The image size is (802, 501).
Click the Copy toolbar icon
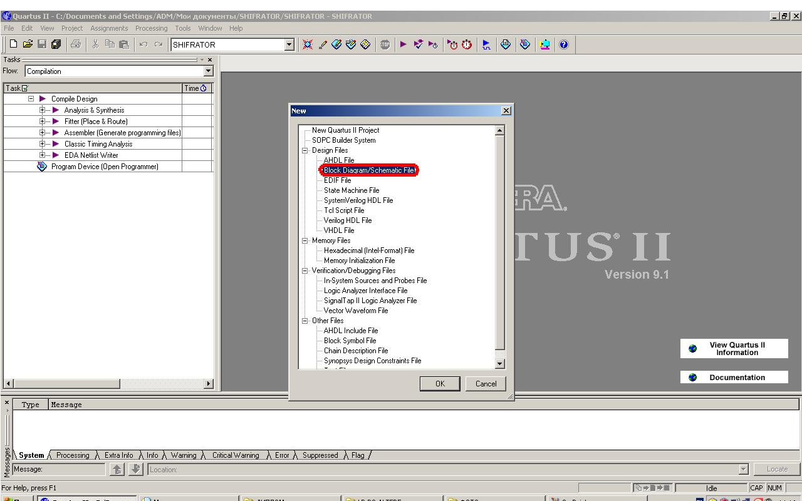pos(110,44)
